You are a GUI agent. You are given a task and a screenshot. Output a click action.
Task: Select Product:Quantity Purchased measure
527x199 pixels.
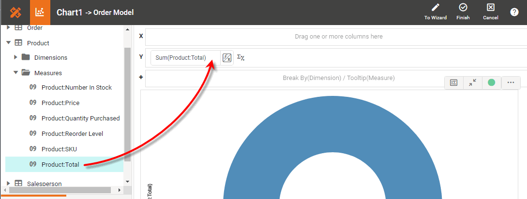80,118
